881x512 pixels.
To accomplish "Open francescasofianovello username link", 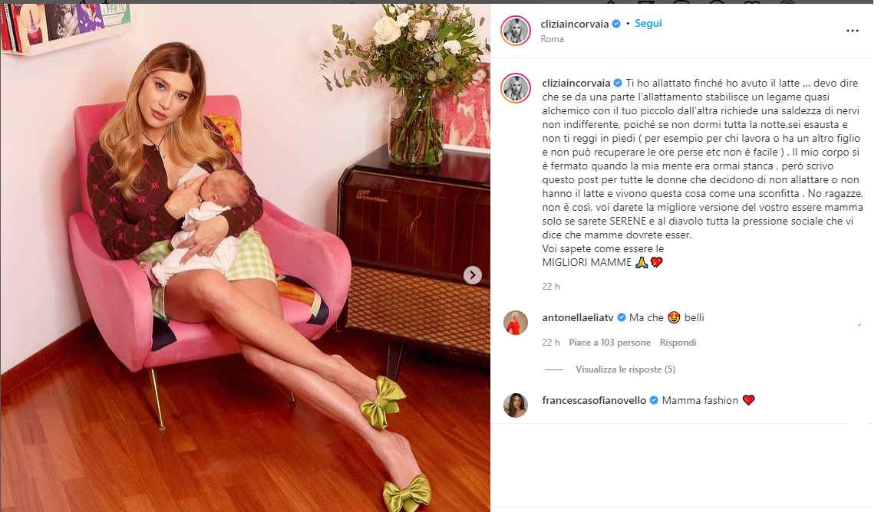I will (594, 400).
